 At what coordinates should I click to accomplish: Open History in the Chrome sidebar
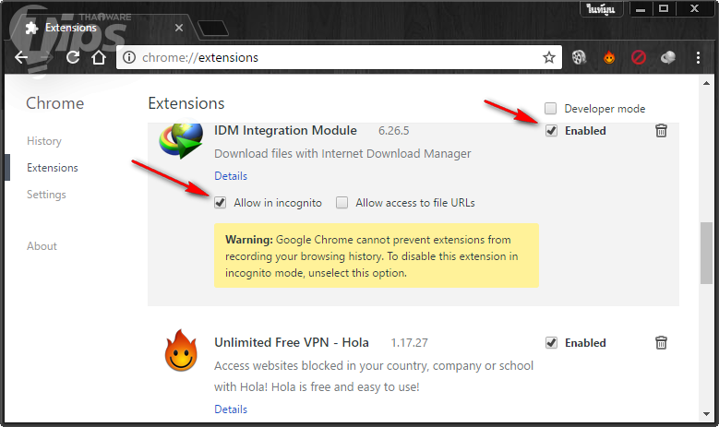[x=44, y=141]
